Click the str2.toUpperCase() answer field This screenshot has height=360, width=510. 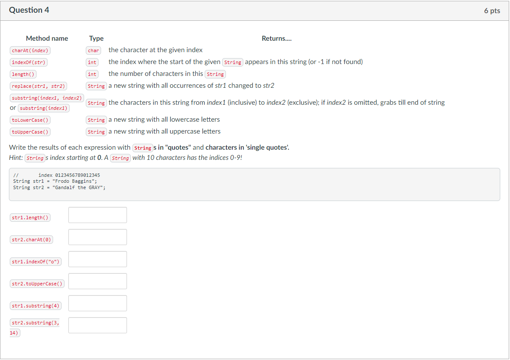[x=97, y=281]
